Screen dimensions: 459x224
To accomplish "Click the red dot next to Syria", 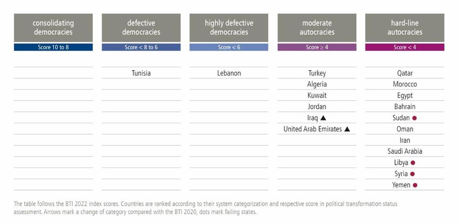I will 412,174.
